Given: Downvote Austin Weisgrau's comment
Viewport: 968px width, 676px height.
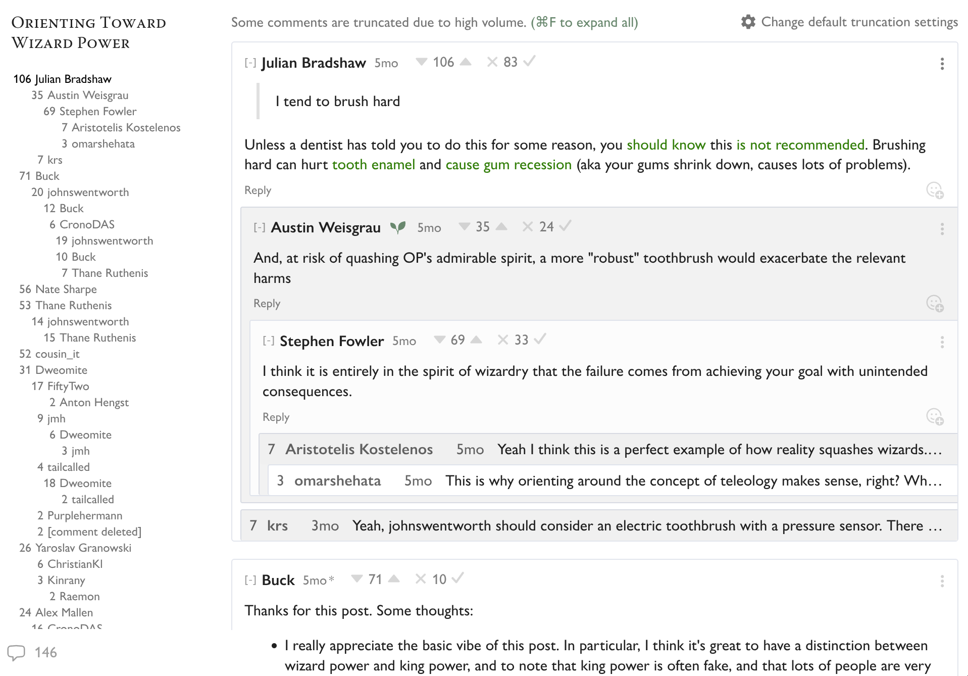Looking at the screenshot, I should (x=464, y=227).
